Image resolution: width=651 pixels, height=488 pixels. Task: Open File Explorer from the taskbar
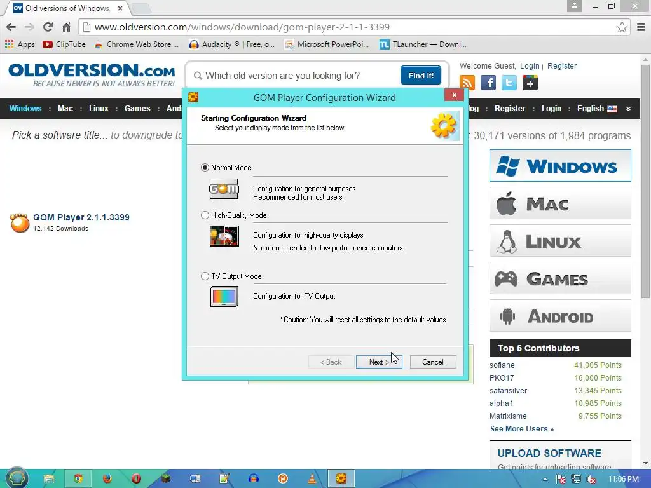click(49, 479)
